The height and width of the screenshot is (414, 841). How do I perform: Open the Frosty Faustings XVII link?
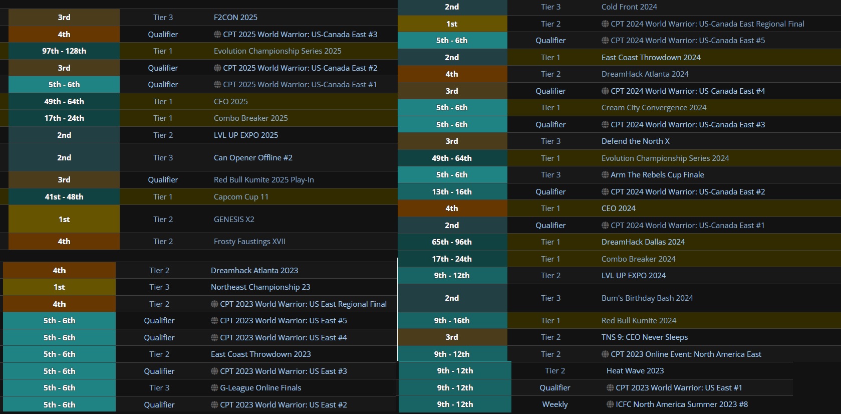pos(249,242)
